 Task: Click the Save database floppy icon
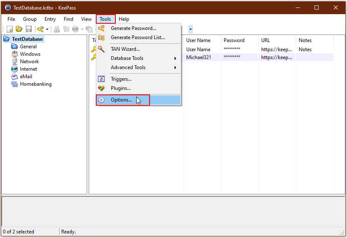pos(29,29)
